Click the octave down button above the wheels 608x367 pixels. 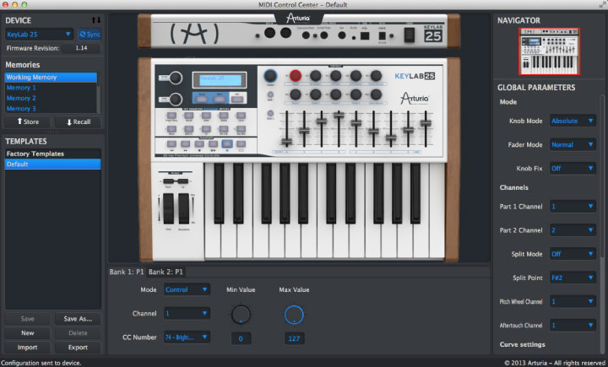click(168, 181)
